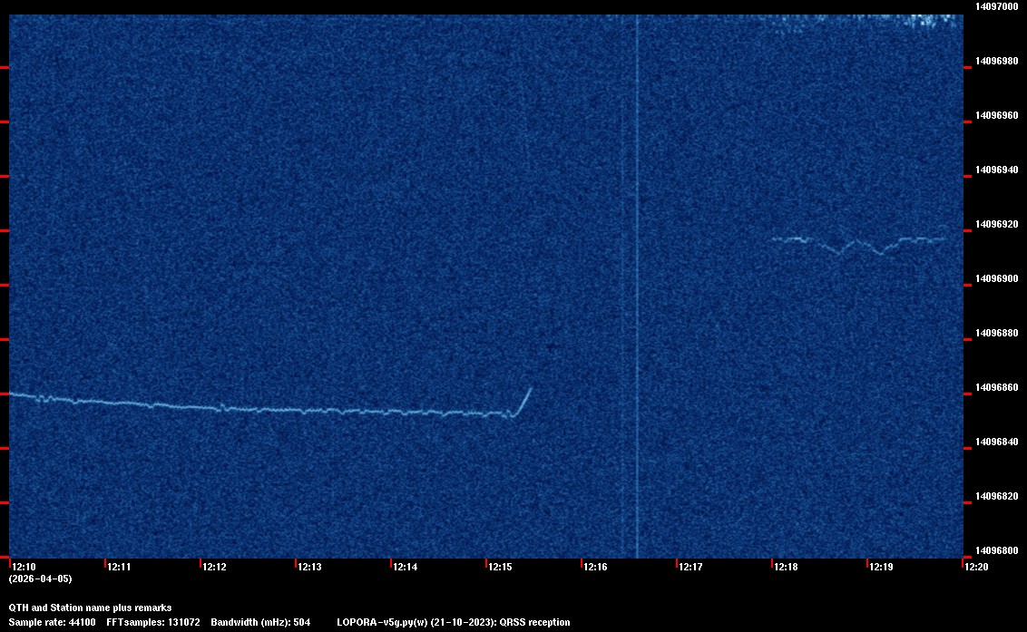Viewport: 1027px width, 632px height.
Task: Click the 12:13 time axis label
Action: coord(309,567)
